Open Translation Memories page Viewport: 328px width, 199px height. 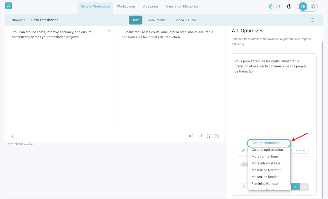(182, 7)
